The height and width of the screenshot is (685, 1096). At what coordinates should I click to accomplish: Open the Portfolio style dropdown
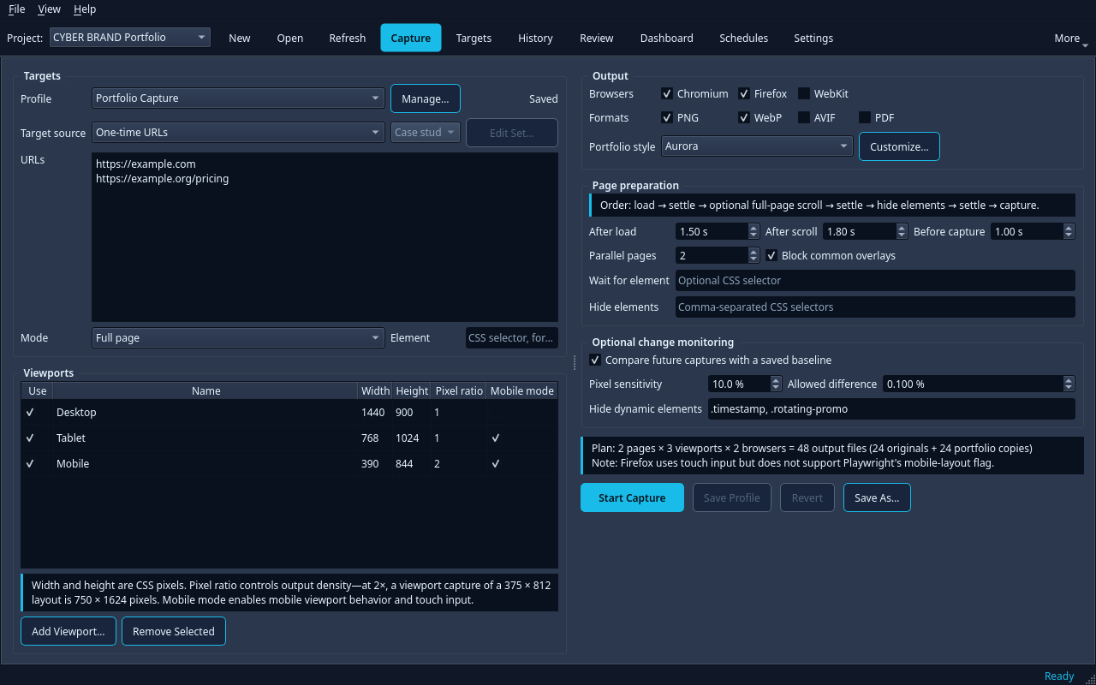coord(757,146)
